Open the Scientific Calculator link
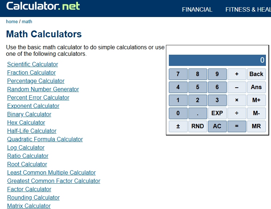The height and width of the screenshot is (209, 271). coord(33,64)
